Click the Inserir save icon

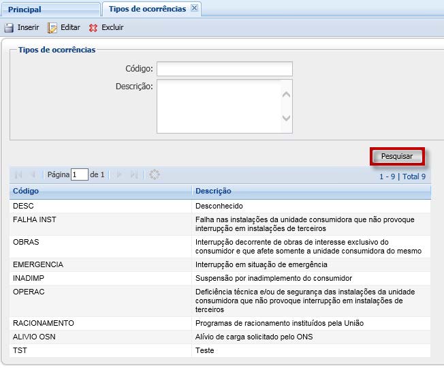pyautogui.click(x=9, y=28)
